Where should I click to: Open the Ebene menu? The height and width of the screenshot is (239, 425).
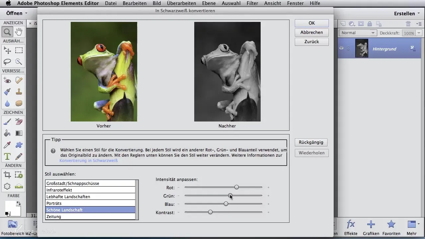point(209,3)
